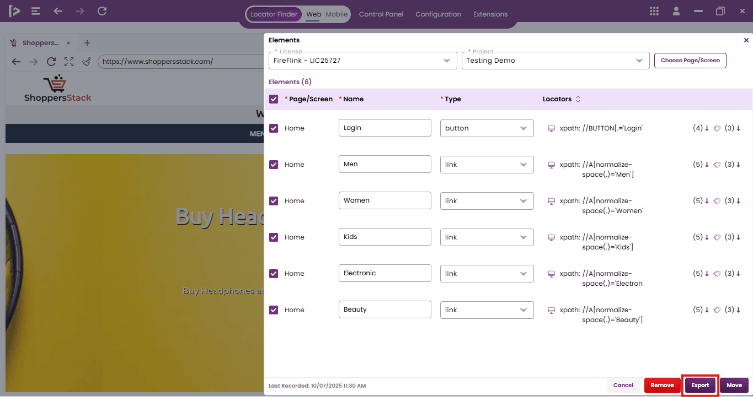The height and width of the screenshot is (397, 753).
Task: Close the ShoppersStack browser tab
Action: point(68,43)
